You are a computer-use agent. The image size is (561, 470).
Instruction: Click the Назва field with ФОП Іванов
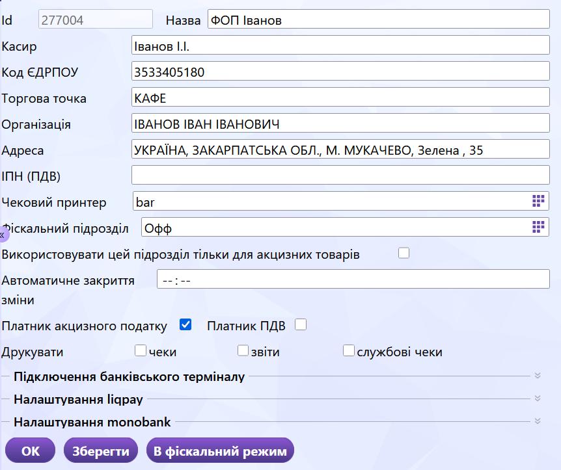(379, 20)
